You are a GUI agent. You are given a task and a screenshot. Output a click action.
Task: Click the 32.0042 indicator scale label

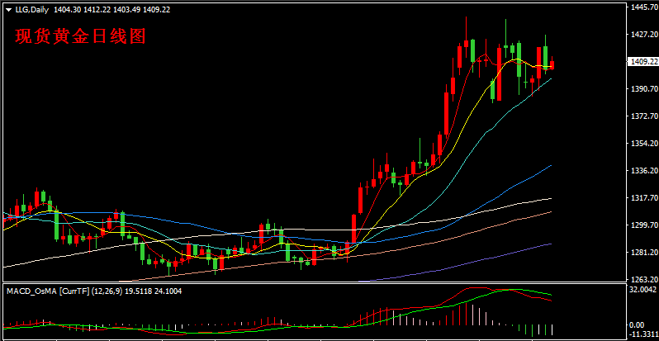643,289
